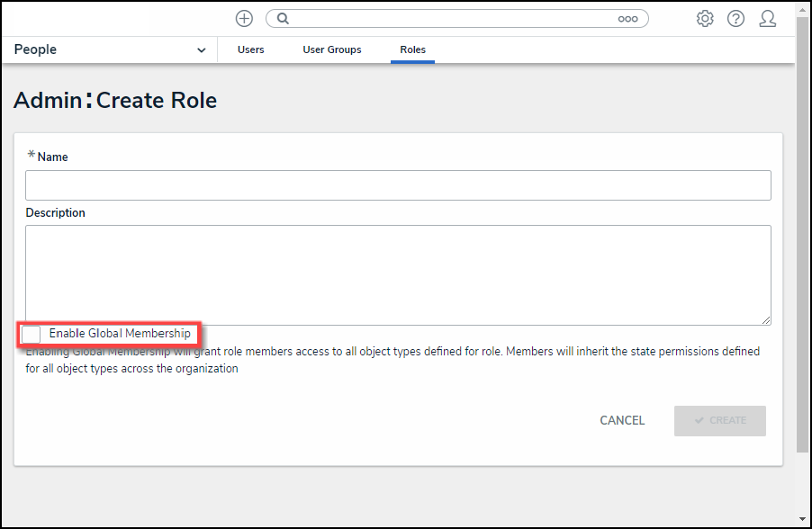Image resolution: width=812 pixels, height=529 pixels.
Task: Switch to the User Groups tab
Action: (331, 50)
